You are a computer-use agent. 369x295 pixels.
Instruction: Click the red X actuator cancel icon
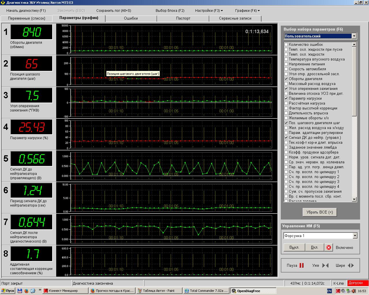[x=328, y=247]
